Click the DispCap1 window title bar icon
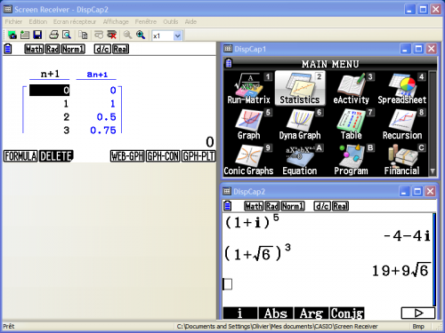This screenshot has height=333, width=445. tap(228, 49)
